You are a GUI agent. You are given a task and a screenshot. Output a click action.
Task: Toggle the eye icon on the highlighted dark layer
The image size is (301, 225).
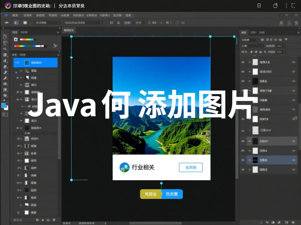click(x=243, y=141)
